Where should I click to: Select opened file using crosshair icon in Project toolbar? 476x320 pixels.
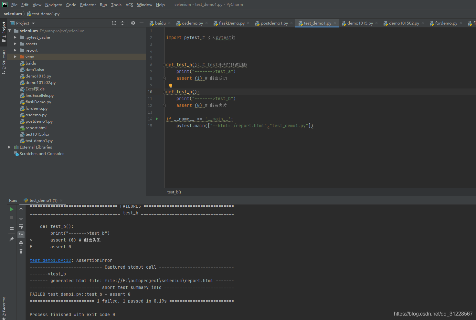114,23
